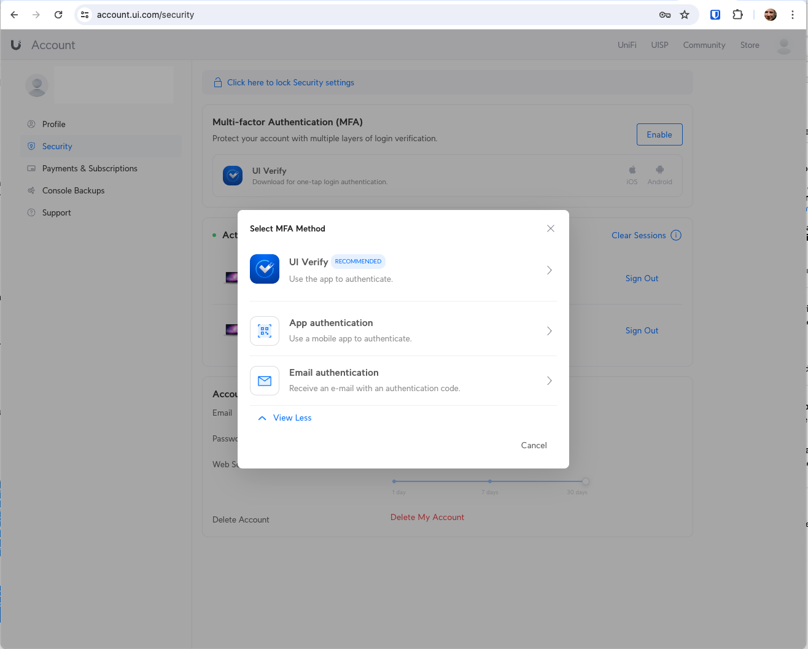Set session slider to 7 days point
Viewport: 808px width, 649px height.
tap(489, 481)
